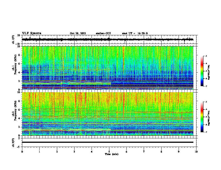Select the ch.1 "Frequency (kHz)" axis label
Image resolution: width=221 pixels, height=170 pixels.
15,65
